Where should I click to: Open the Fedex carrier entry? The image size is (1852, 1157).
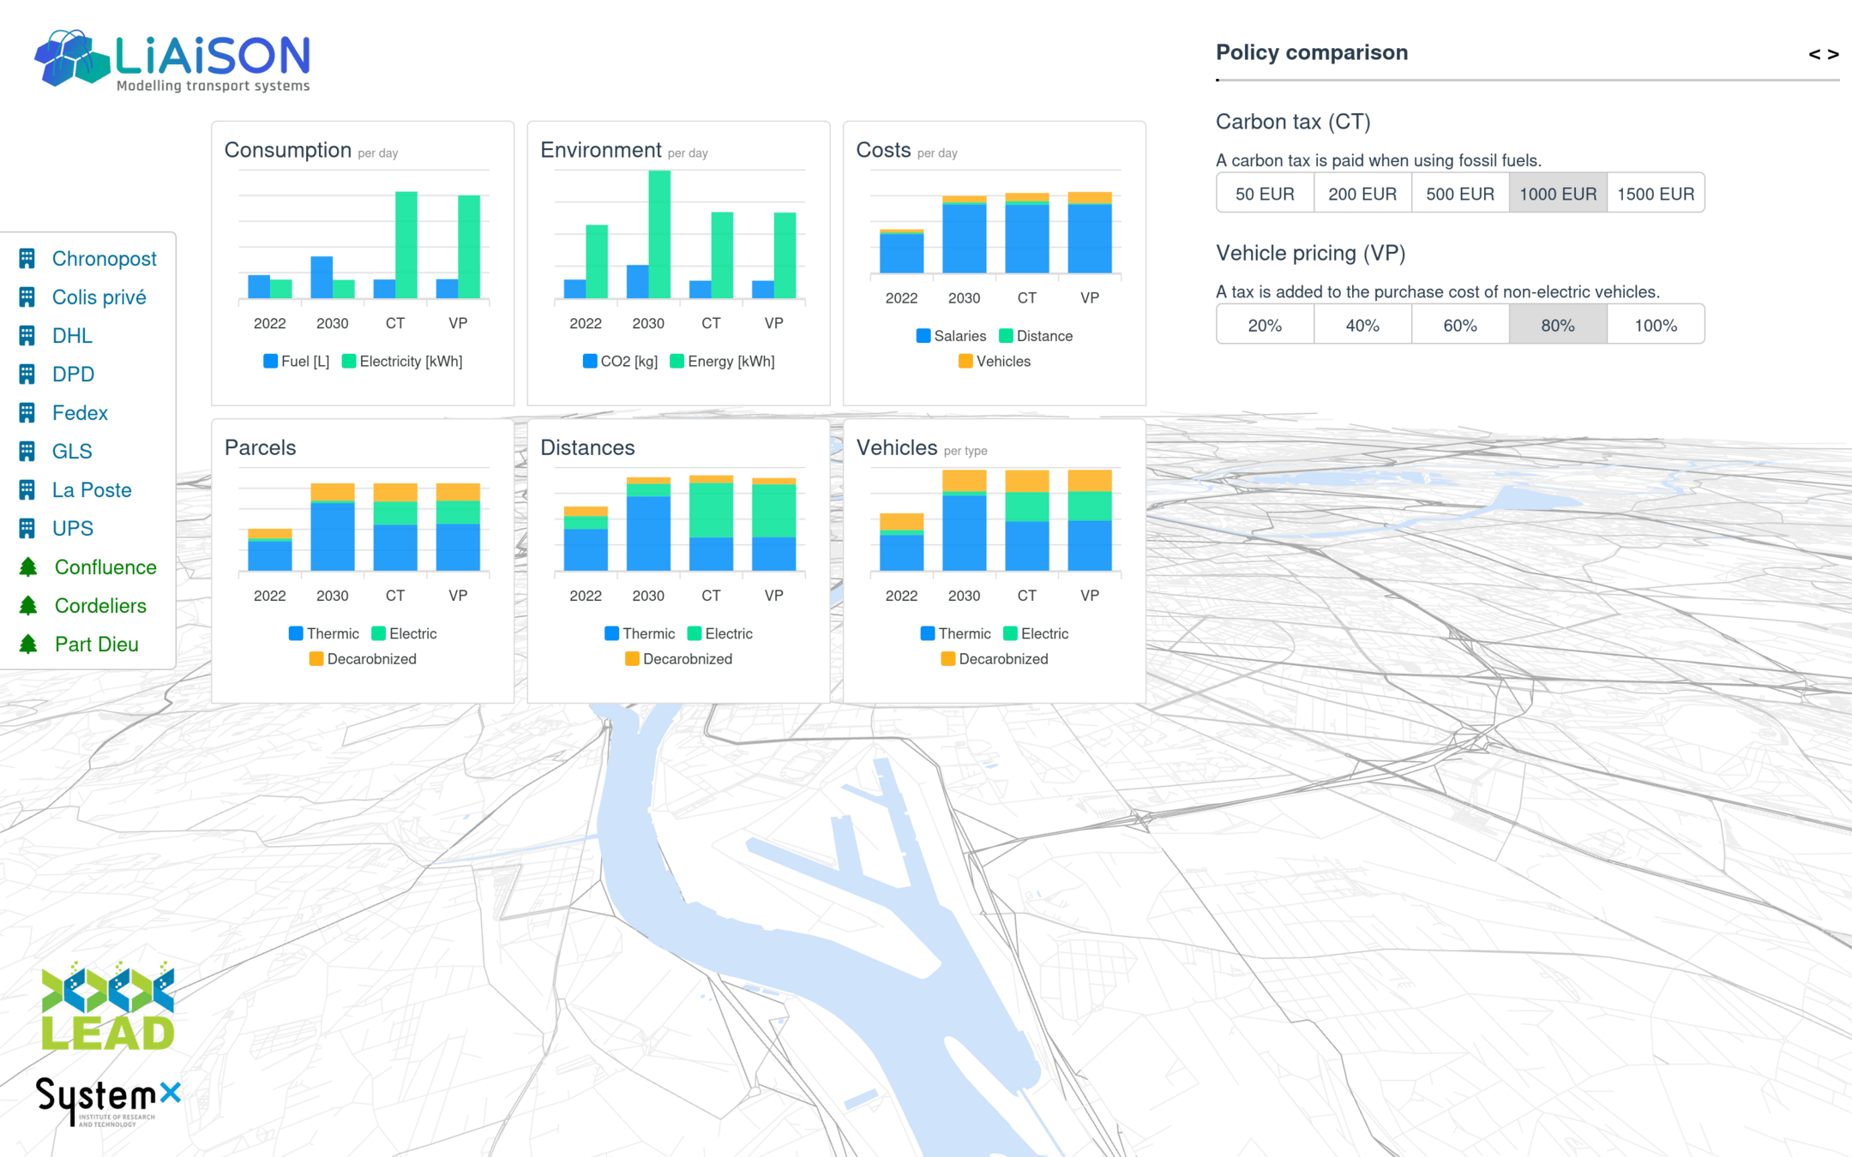coord(80,413)
